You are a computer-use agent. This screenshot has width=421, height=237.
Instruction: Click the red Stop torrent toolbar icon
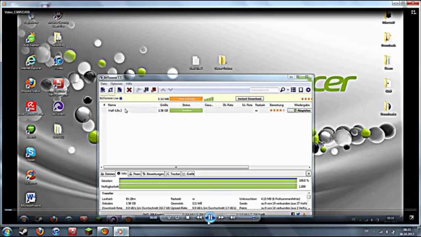[x=154, y=90]
